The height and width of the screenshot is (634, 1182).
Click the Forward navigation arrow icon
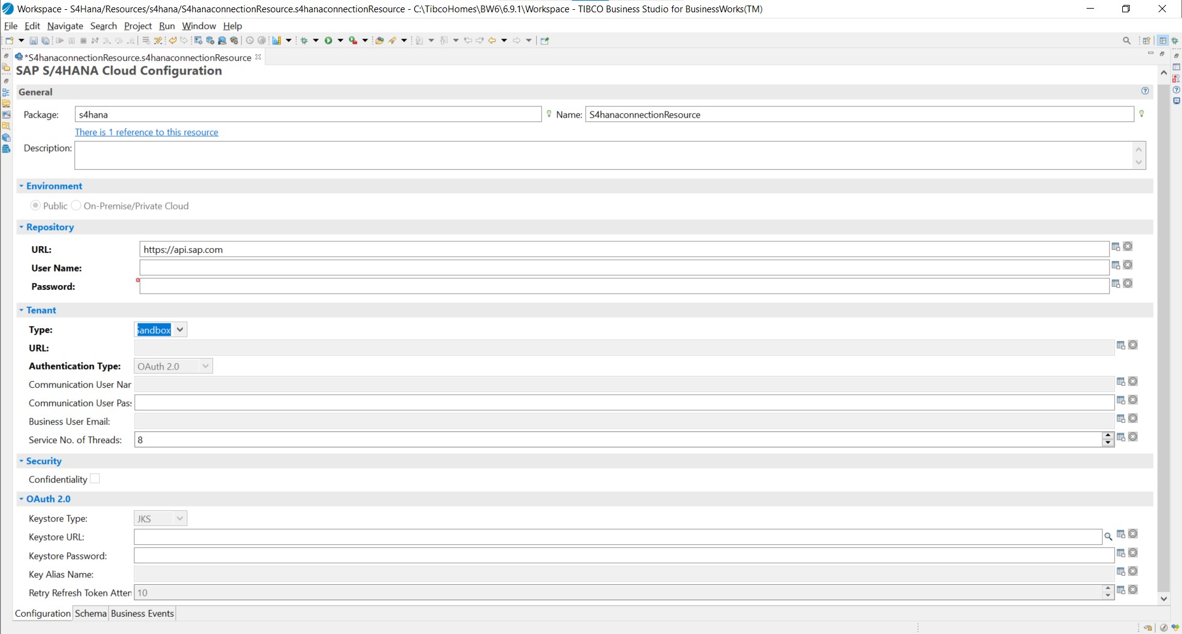pyautogui.click(x=517, y=41)
